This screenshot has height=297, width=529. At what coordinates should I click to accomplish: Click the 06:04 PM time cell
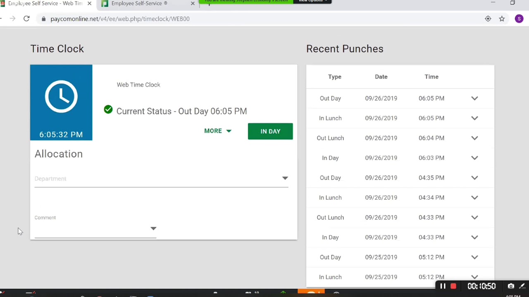pyautogui.click(x=431, y=138)
